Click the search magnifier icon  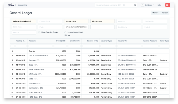click(x=135, y=5)
